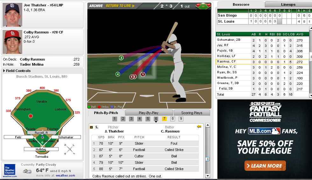Select pitch marker number 4
Image resolution: width=312 pixels, height=180 pixels.
pyautogui.click(x=118, y=74)
